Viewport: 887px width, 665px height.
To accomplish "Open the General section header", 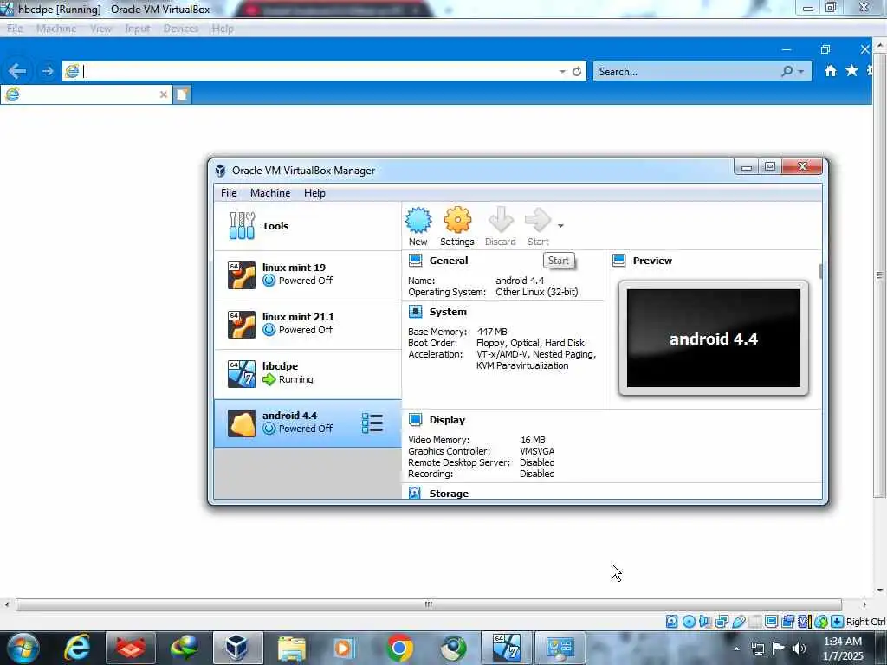I will pos(449,261).
